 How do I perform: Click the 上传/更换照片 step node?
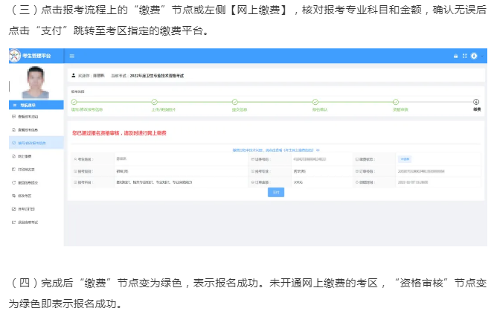[155, 102]
